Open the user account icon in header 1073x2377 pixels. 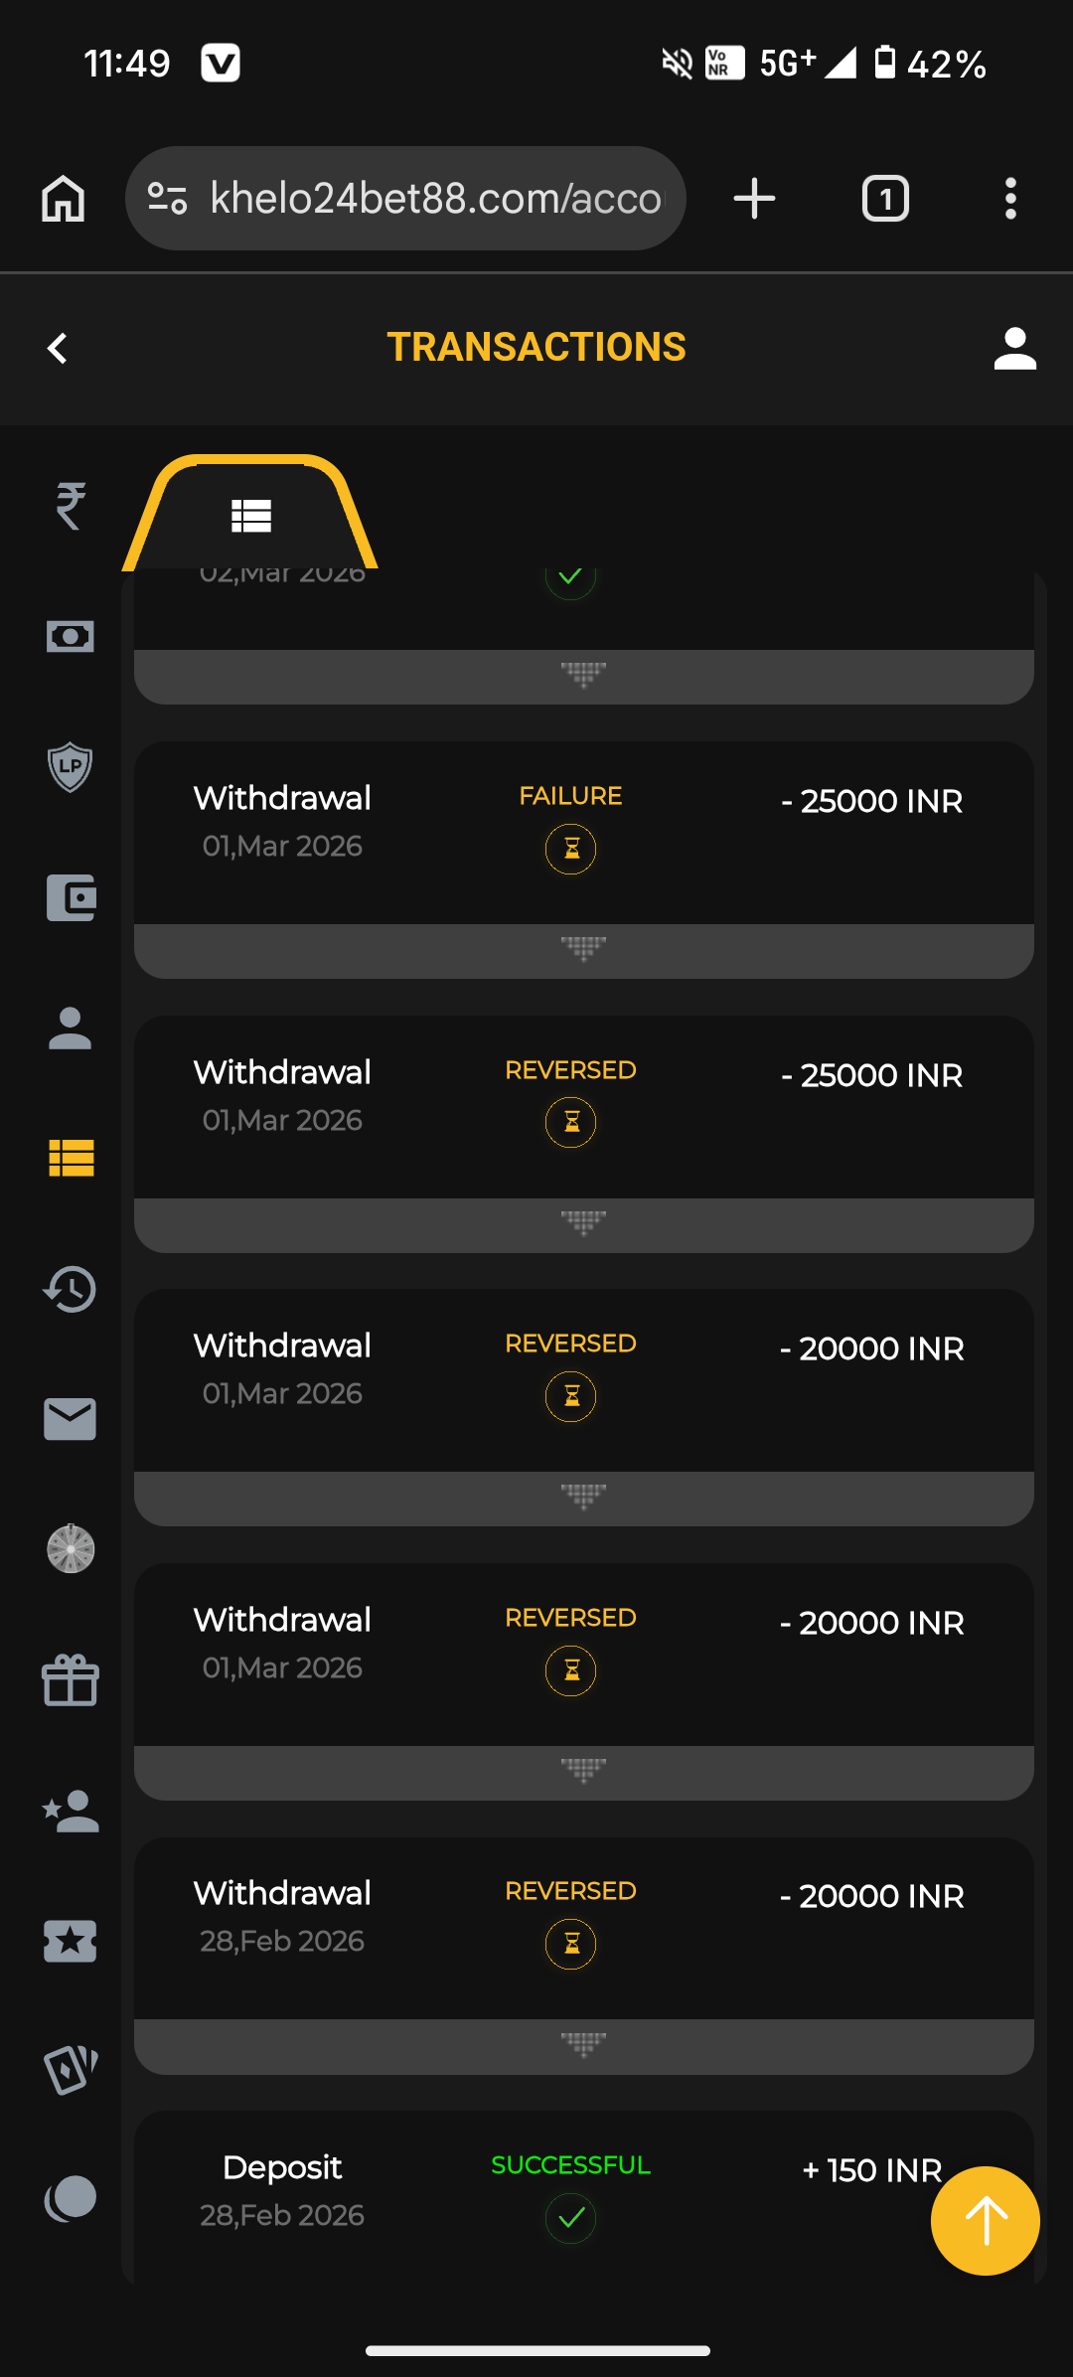click(x=1014, y=349)
